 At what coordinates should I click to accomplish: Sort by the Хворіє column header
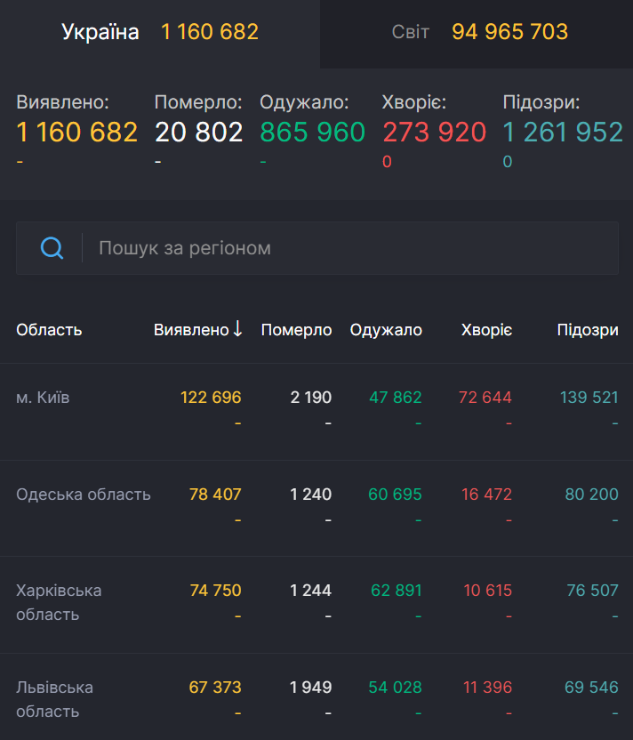(x=486, y=330)
